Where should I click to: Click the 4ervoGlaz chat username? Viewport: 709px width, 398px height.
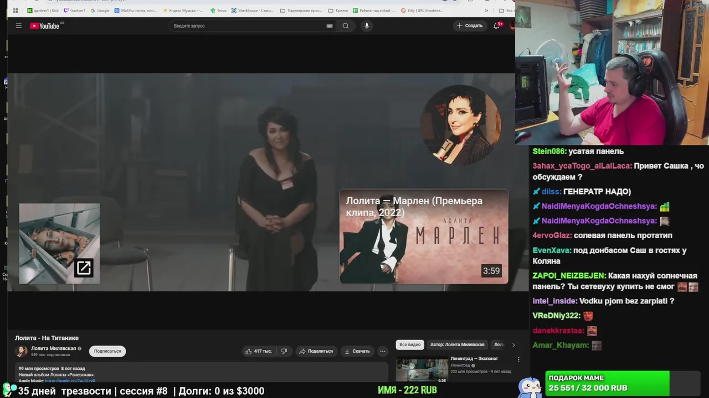coord(552,235)
